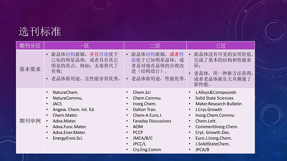Click the red 或者 text in 二区
This screenshot has height=161, width=287.
174,54
